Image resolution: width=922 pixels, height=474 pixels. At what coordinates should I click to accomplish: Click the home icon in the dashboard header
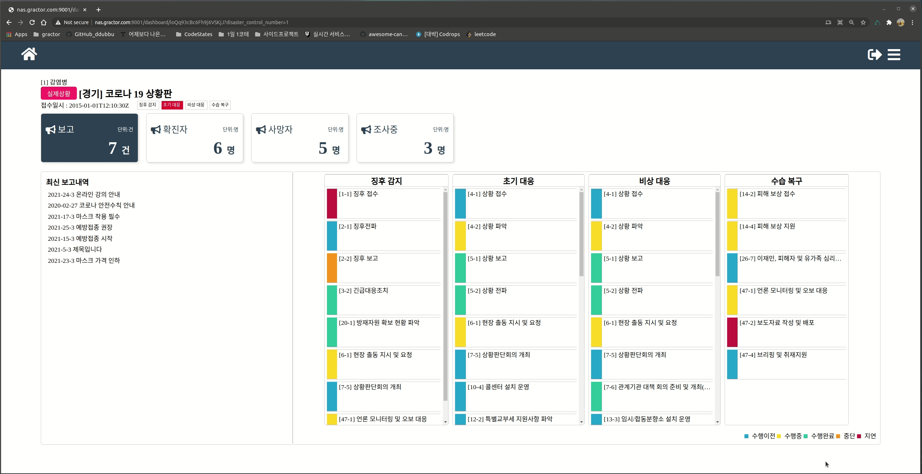(29, 54)
